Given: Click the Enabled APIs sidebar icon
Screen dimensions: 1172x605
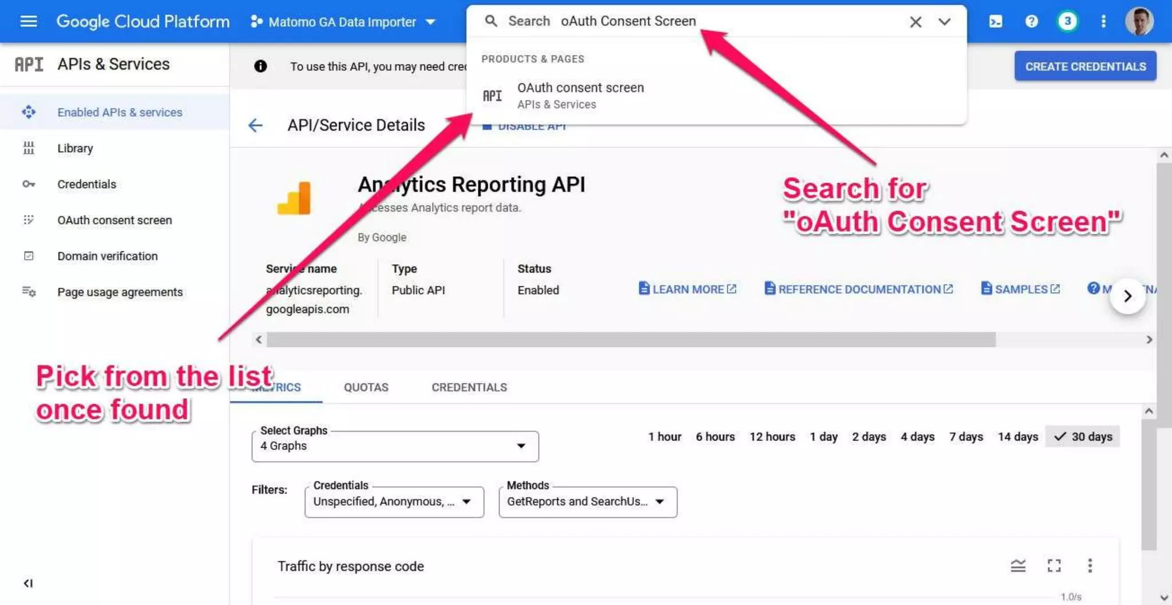Looking at the screenshot, I should (29, 112).
